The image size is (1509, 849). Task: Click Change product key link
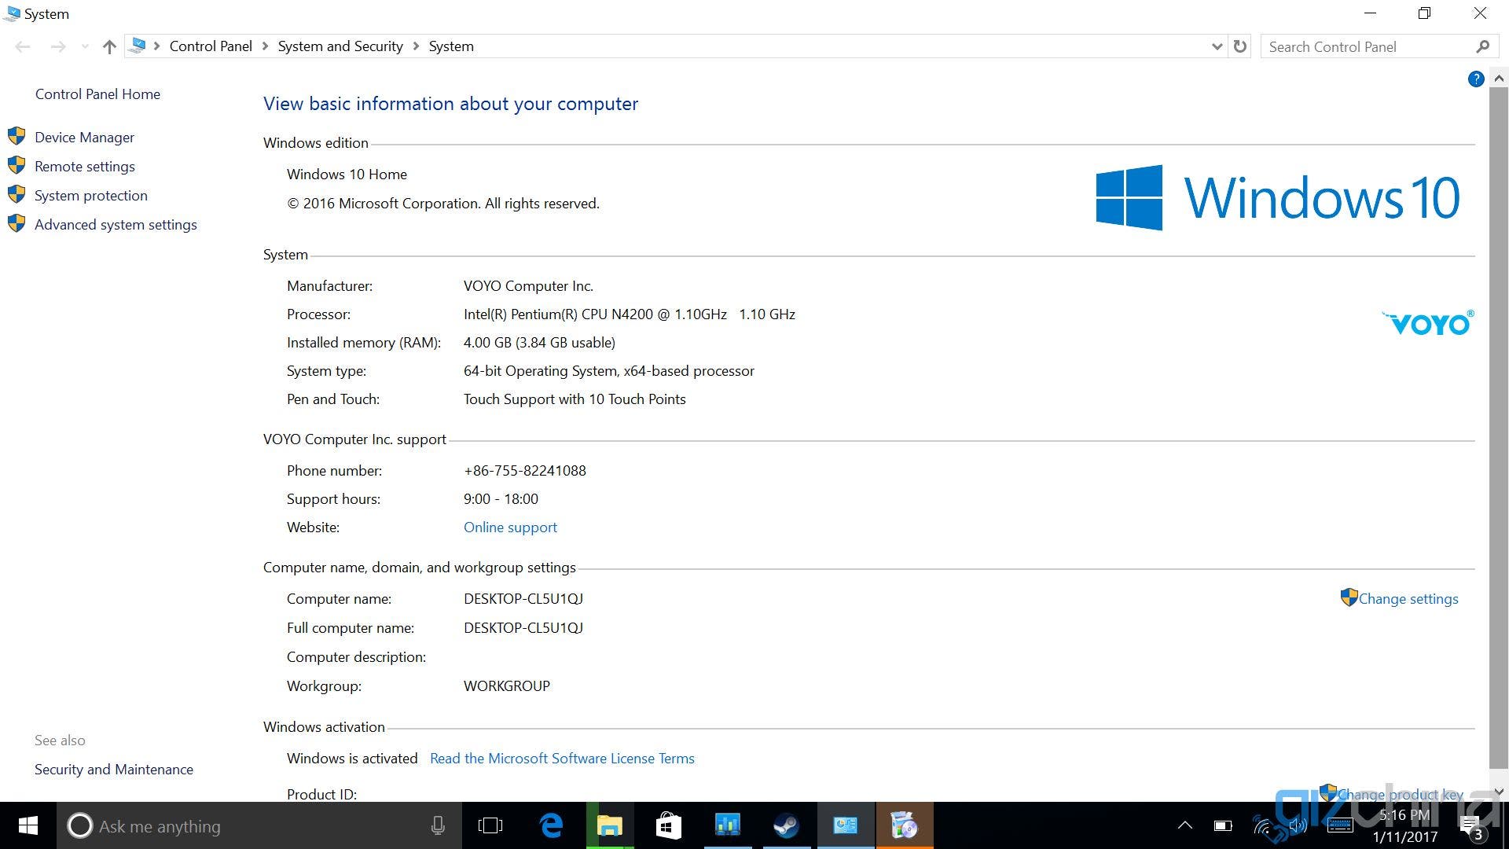1400,794
